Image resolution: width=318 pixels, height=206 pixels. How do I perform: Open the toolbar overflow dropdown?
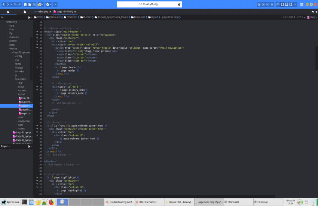55,4
